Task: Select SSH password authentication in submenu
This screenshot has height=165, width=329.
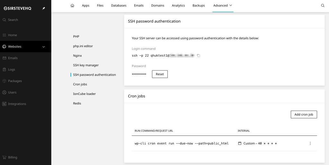Action: [94, 75]
